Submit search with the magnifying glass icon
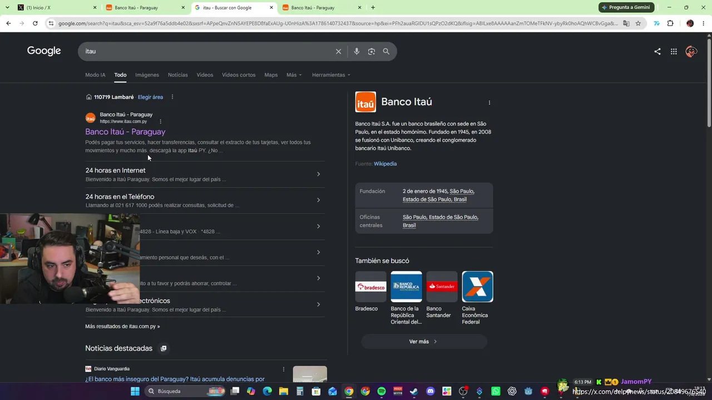 pos(386,51)
